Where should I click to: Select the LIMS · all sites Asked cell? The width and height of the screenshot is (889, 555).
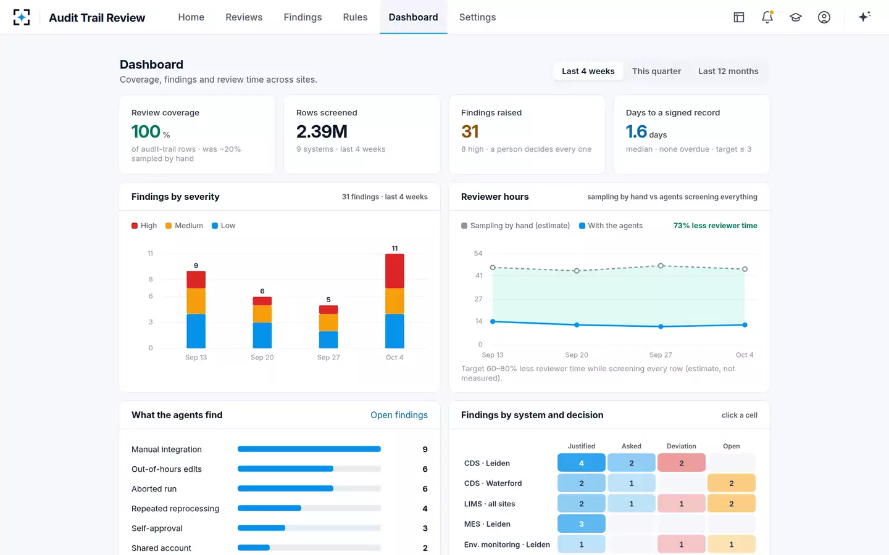click(632, 504)
